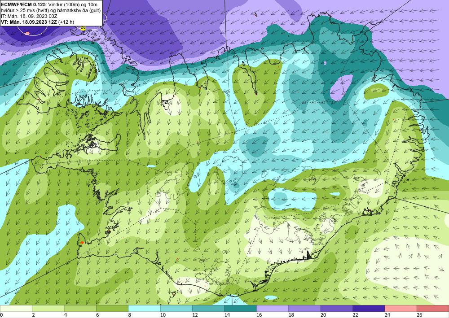The height and width of the screenshot is (318, 449).
Task: Click the legend tick label "12"
Action: coord(195,315)
